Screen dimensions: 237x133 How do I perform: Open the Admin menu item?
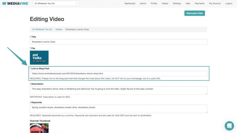(143, 3)
